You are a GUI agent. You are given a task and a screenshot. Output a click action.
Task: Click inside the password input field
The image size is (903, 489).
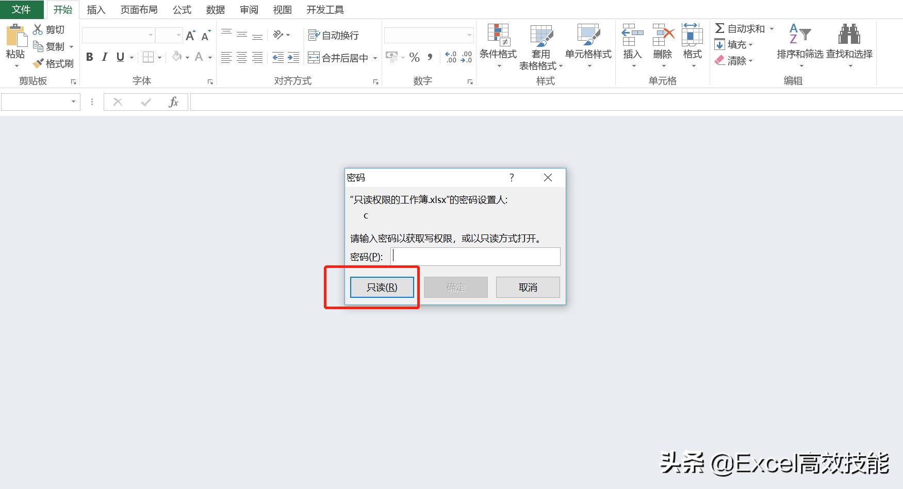tap(474, 256)
